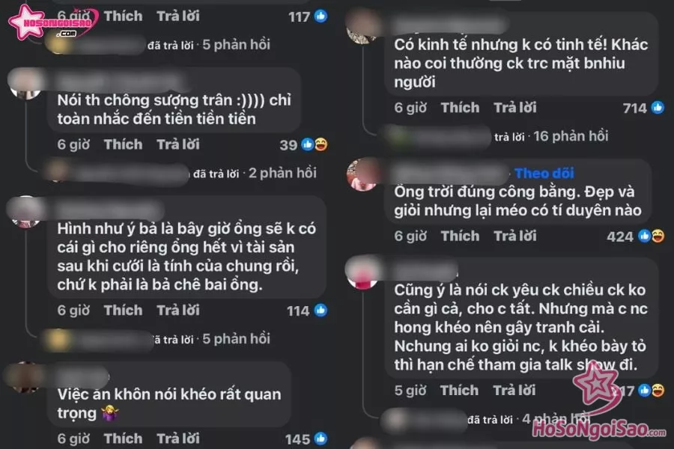Expand the 16 phản hồi replies
This screenshot has height=449, width=674.
[x=571, y=136]
